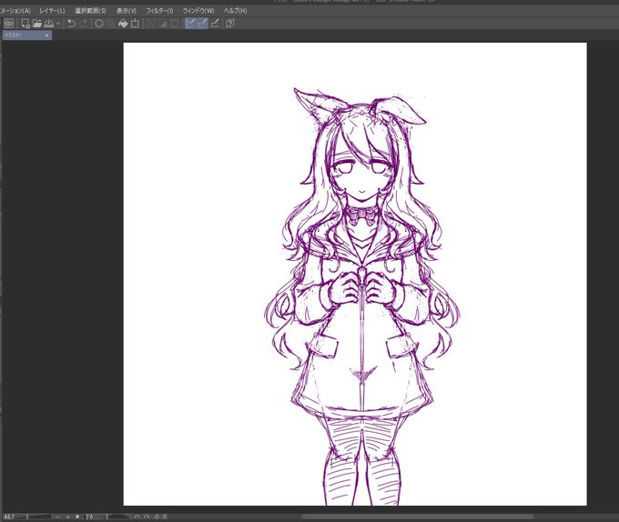Expand the save options dropdown arrow
This screenshot has height=522, width=619.
(58, 24)
